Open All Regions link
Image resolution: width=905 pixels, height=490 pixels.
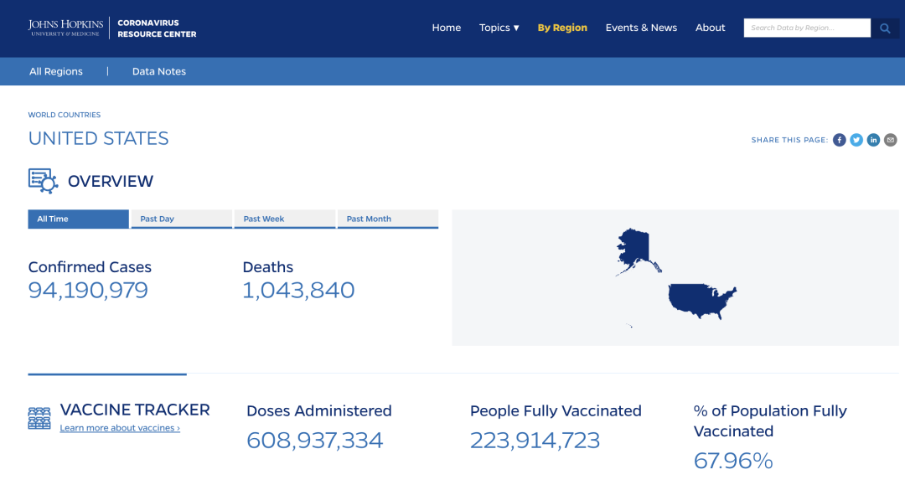[x=56, y=71]
